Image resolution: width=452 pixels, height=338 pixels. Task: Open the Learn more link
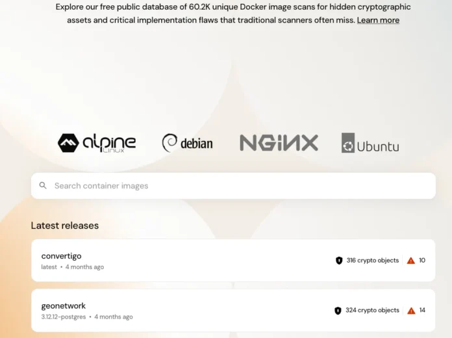coord(378,20)
